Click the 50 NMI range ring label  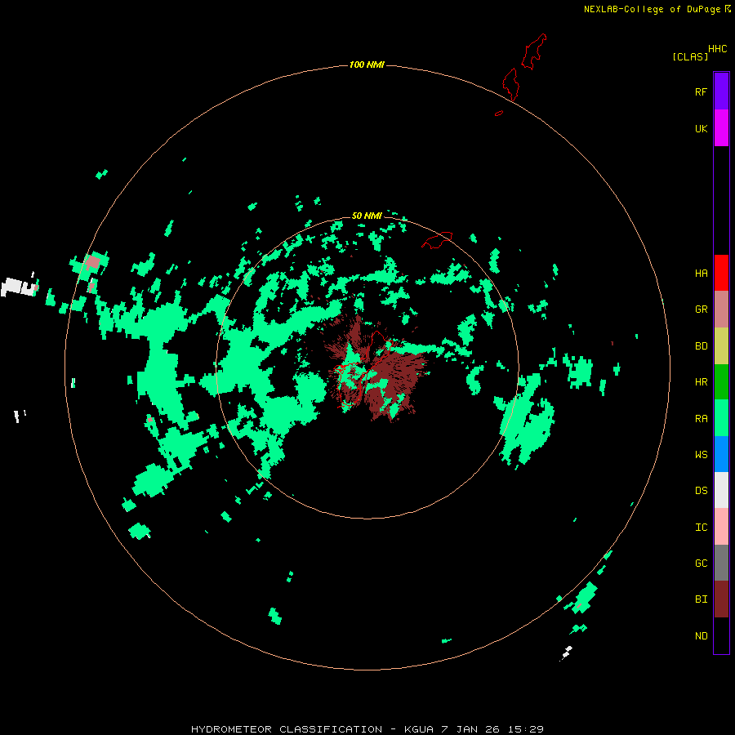pos(367,216)
